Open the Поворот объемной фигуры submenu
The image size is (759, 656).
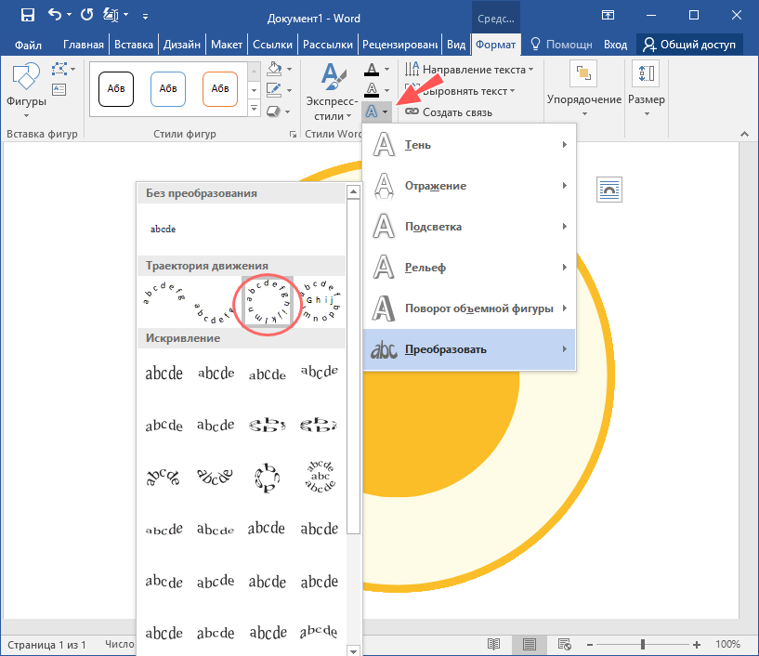469,308
